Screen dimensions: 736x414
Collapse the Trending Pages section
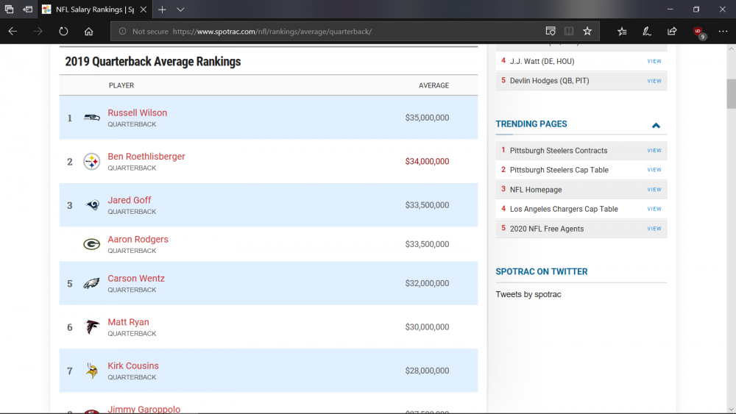coord(656,125)
